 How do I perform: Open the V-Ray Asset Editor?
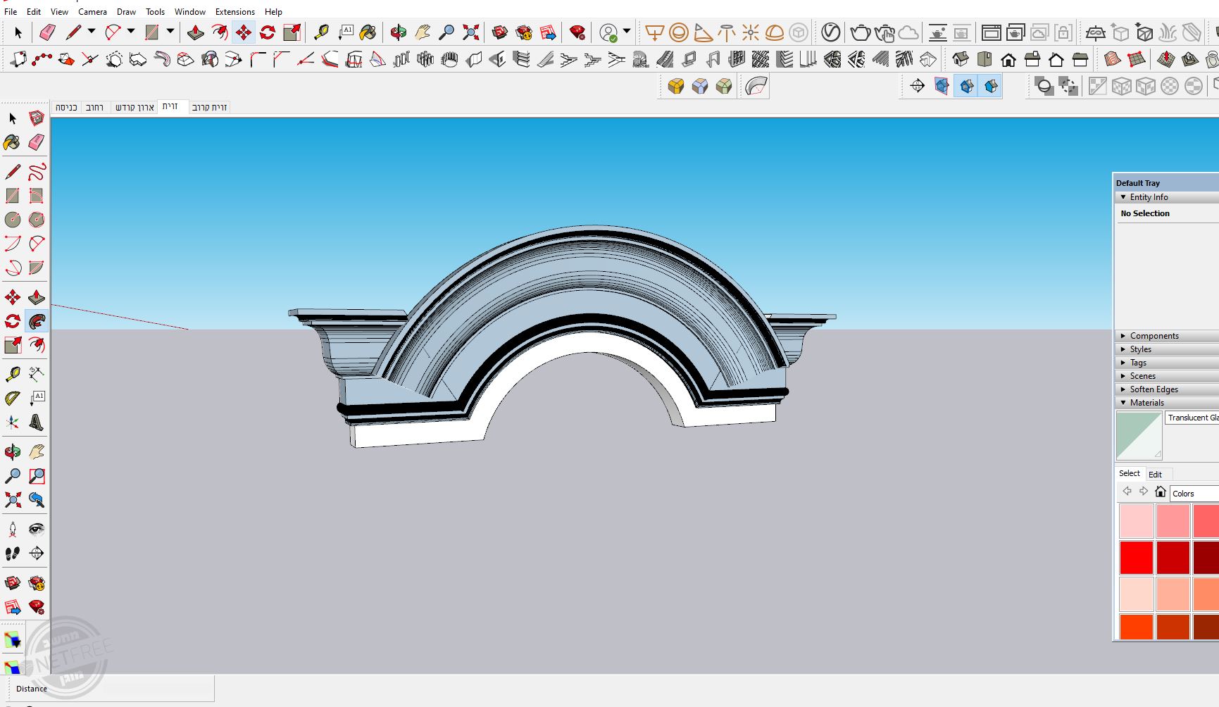[x=831, y=32]
